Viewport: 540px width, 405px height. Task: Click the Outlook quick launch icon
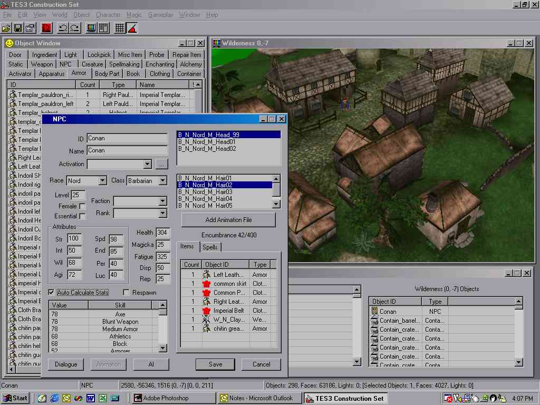click(66, 398)
